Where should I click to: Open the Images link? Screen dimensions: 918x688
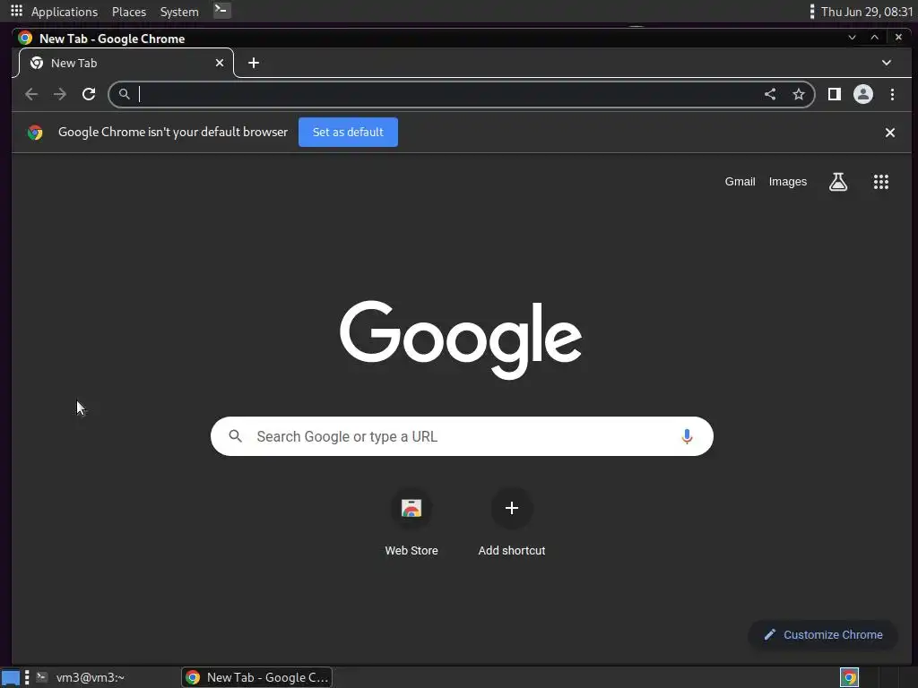click(x=787, y=181)
